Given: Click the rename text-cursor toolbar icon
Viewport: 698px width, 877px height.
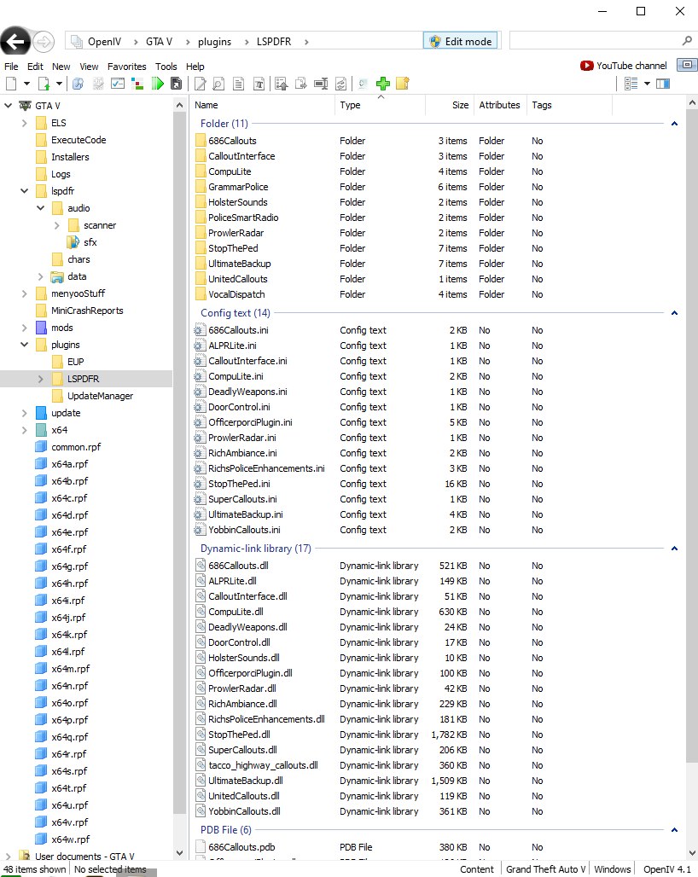Looking at the screenshot, I should [x=321, y=84].
